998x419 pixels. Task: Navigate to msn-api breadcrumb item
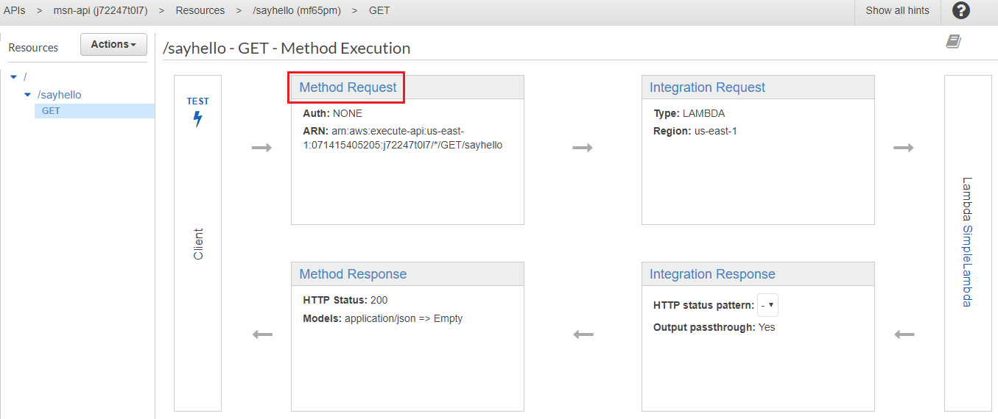pyautogui.click(x=101, y=11)
